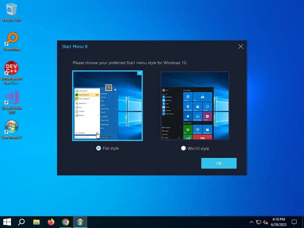Open the network status tray icon
The image size is (304, 228).
click(x=259, y=222)
